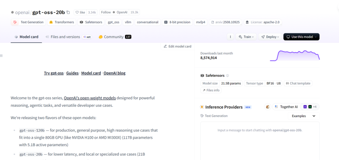Click the first inference provider avatar icon
The image size is (339, 160).
(x=268, y=107)
